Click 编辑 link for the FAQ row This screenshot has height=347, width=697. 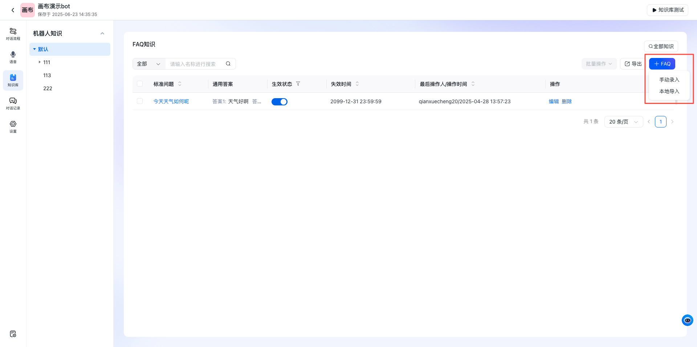[554, 101]
